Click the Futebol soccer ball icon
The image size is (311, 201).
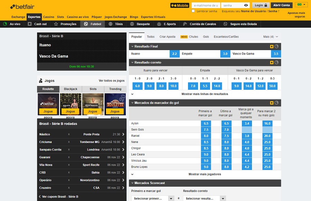[86, 24]
